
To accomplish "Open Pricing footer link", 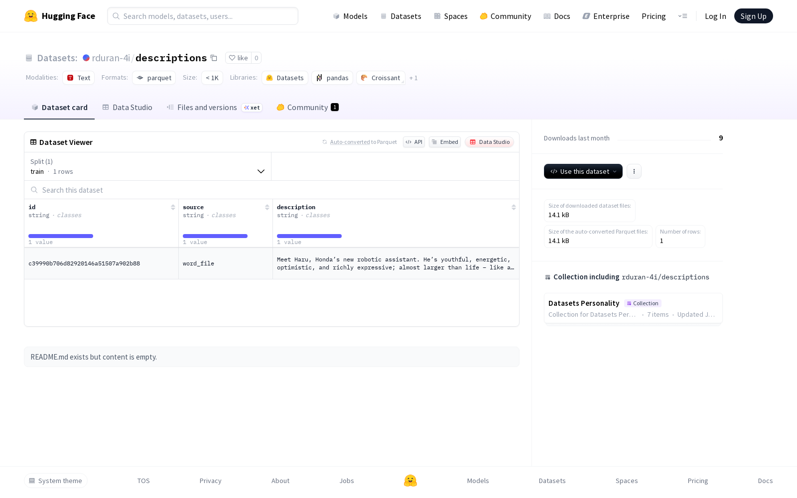I will 698,481.
